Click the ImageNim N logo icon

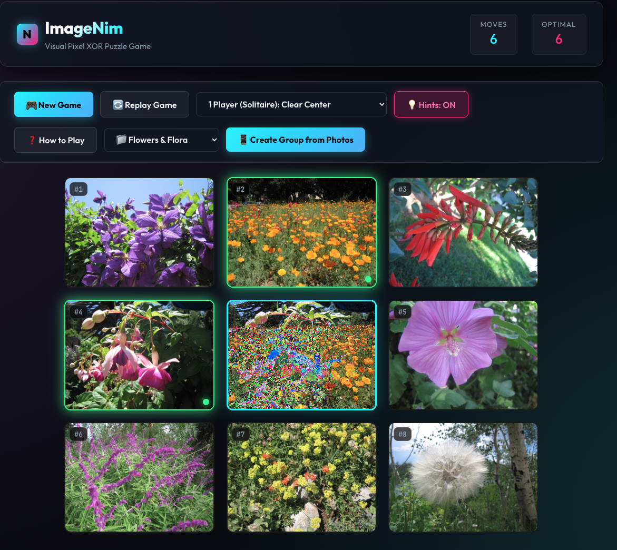[27, 34]
